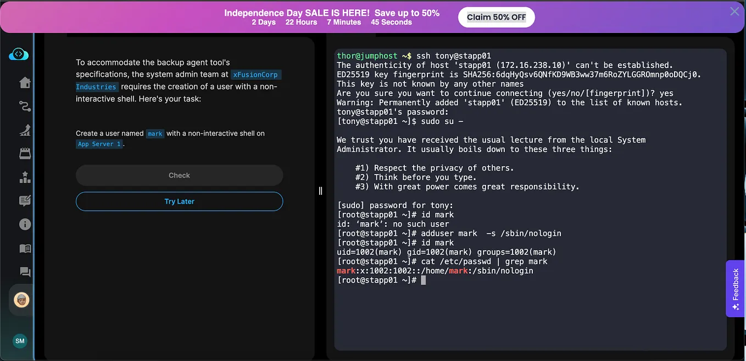Open the review notes icon

pyautogui.click(x=24, y=200)
